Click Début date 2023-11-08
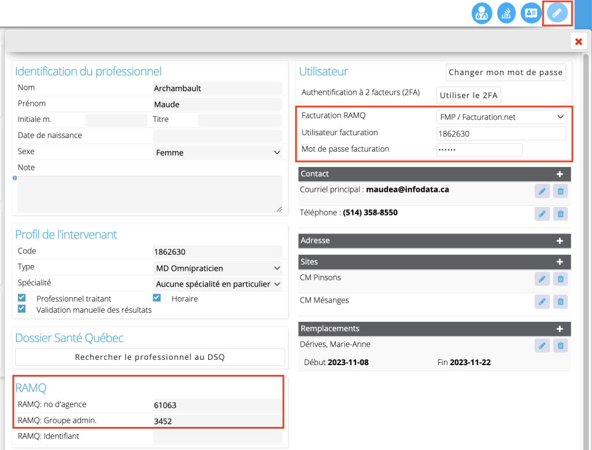 tap(348, 363)
